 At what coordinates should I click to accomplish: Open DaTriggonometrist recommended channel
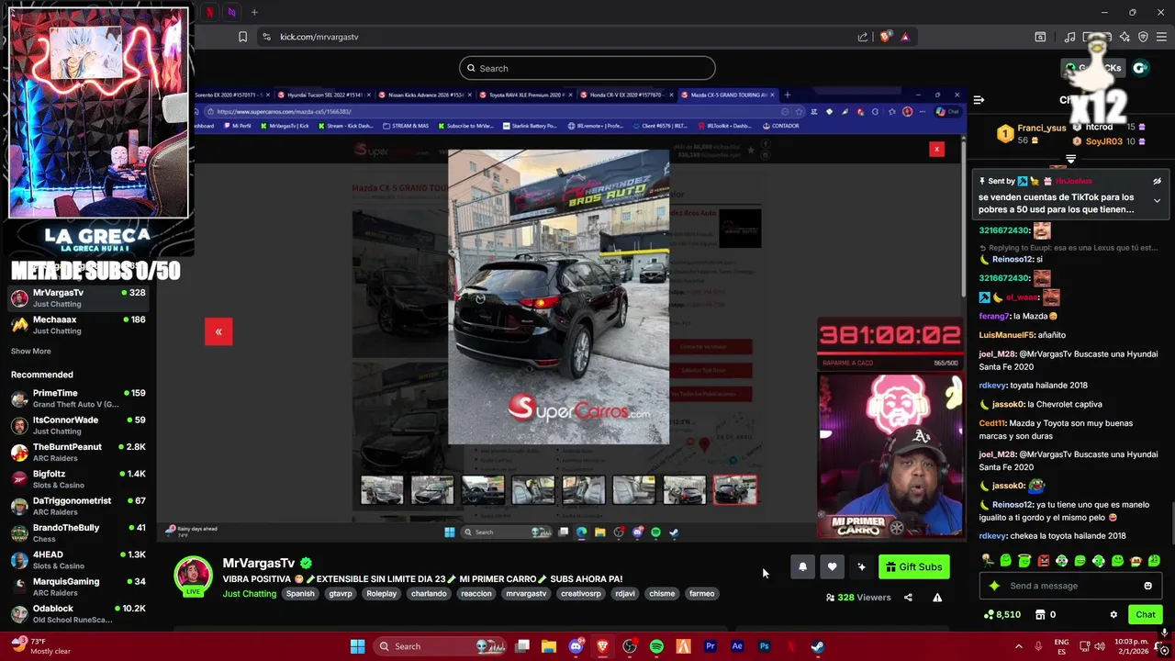78,506
